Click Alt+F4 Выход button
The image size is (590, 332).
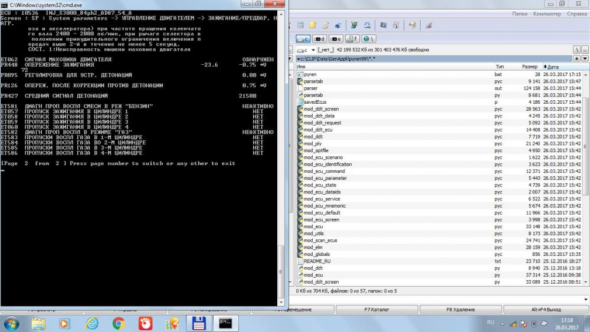pyautogui.click(x=546, y=310)
